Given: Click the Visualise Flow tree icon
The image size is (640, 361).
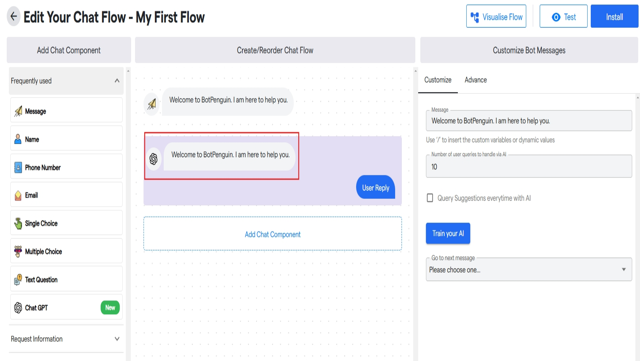Looking at the screenshot, I should [475, 17].
